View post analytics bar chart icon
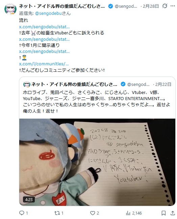 pyautogui.click(x=128, y=213)
